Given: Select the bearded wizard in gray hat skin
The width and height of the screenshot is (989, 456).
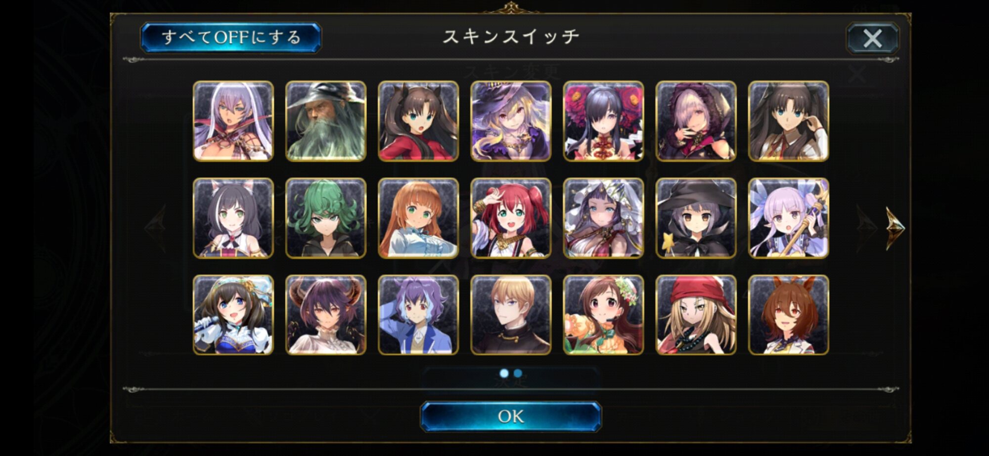Looking at the screenshot, I should click(326, 121).
